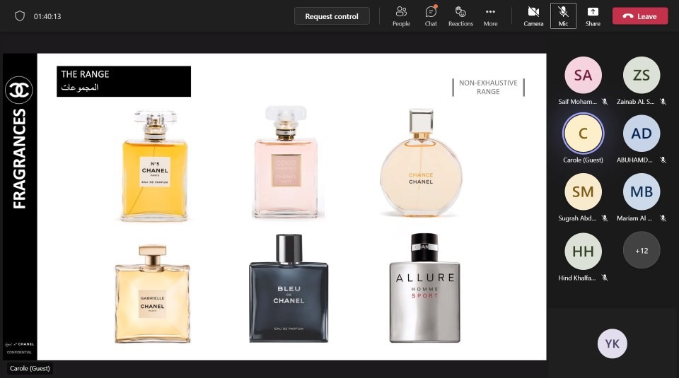
Task: Click muted mic icon beside Sugrah Abd...
Action: tap(605, 218)
